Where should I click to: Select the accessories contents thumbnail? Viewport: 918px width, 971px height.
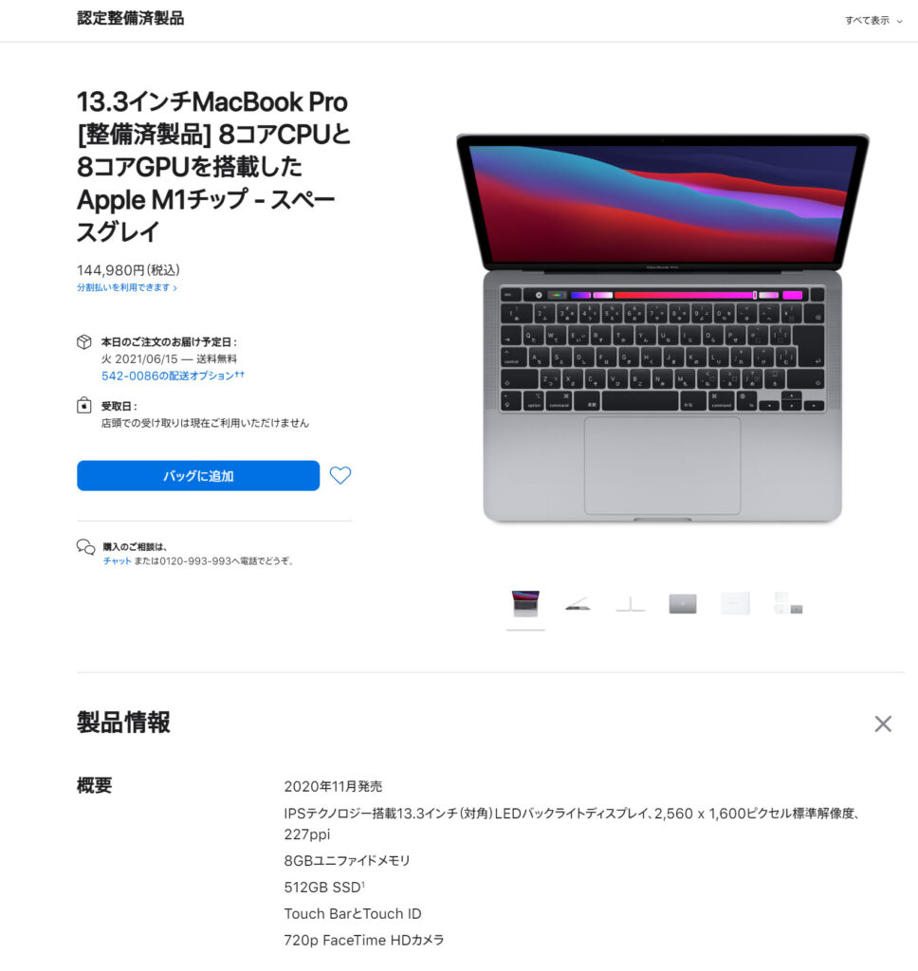pos(788,604)
